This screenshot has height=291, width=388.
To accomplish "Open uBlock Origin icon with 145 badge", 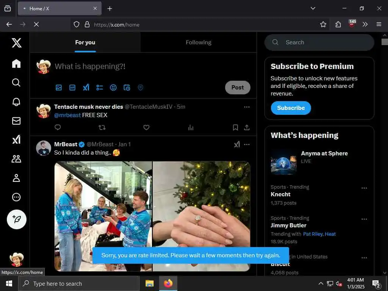I will pos(352,24).
